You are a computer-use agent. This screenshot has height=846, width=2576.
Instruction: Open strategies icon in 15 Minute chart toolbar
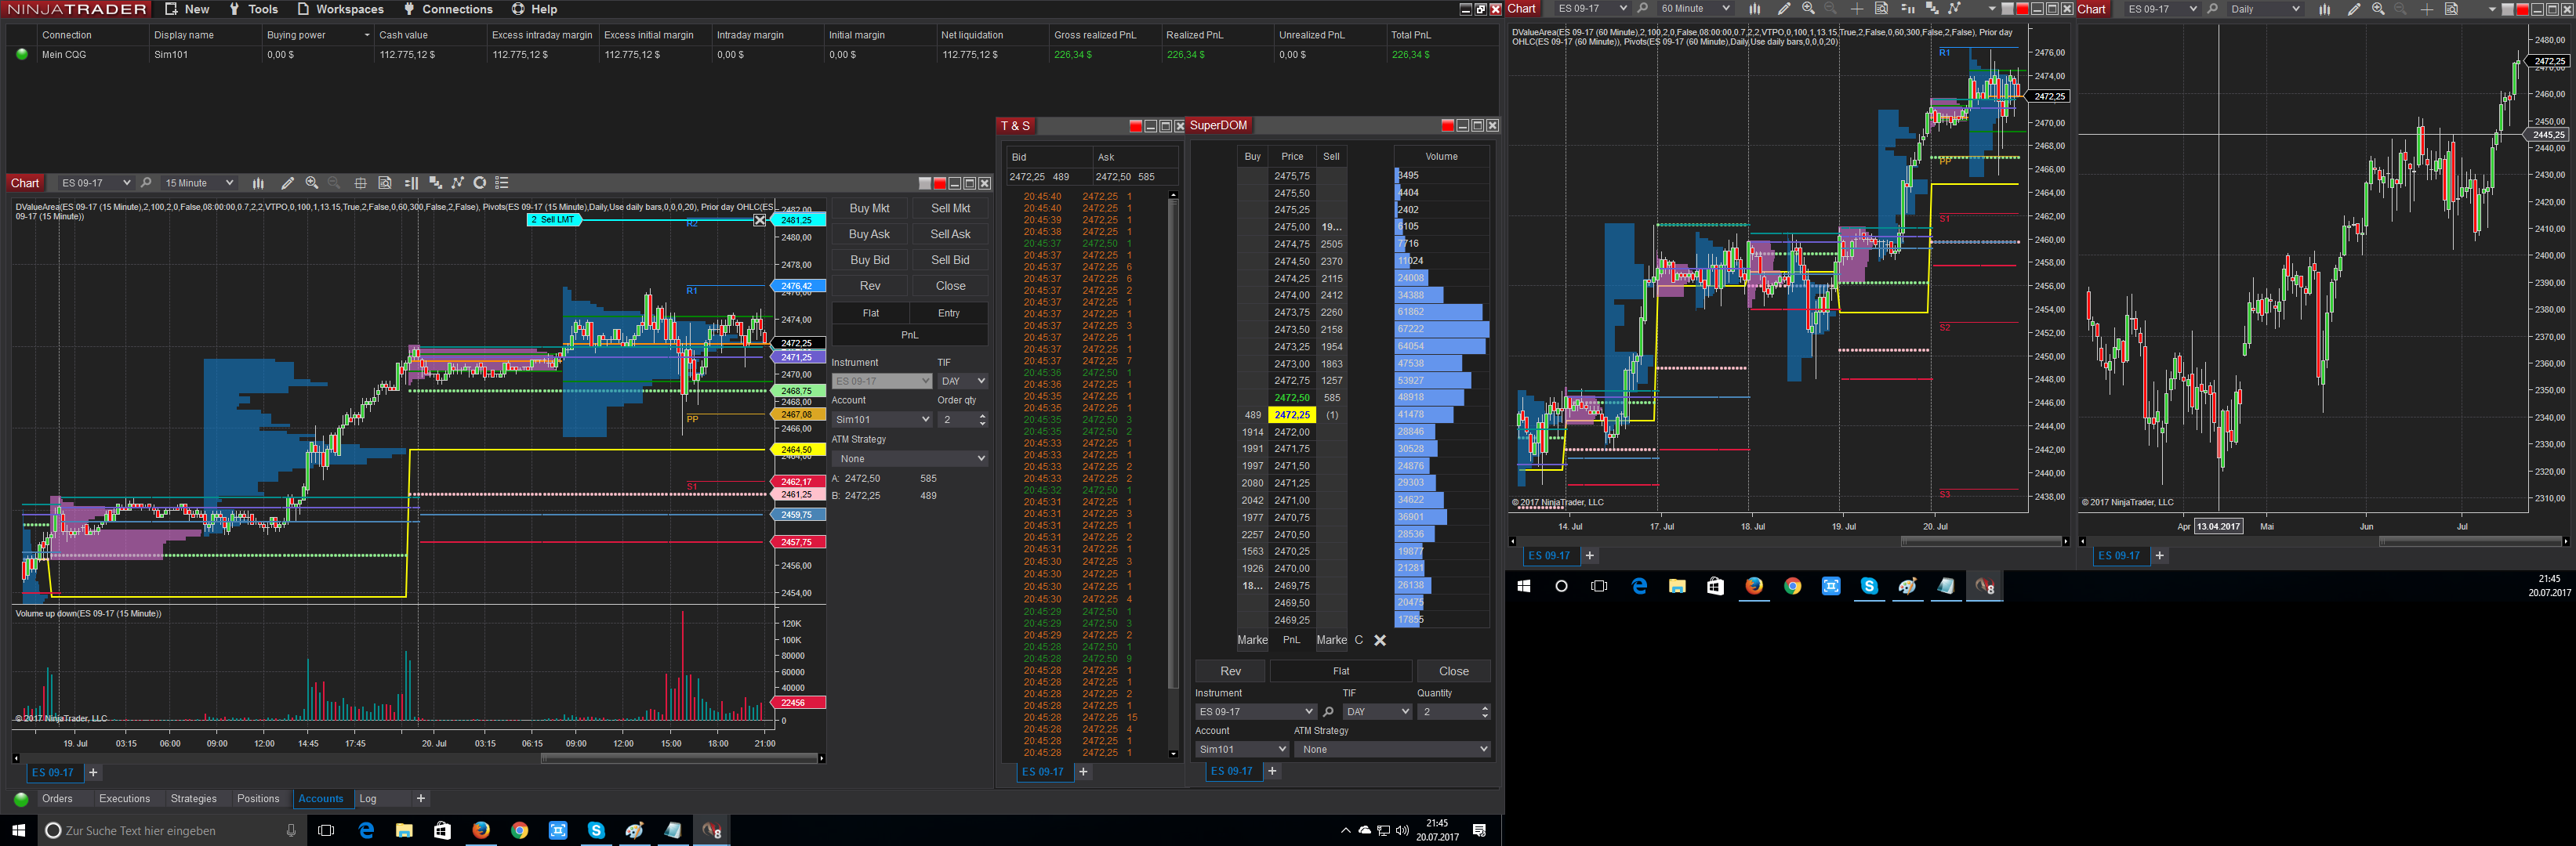(x=458, y=183)
